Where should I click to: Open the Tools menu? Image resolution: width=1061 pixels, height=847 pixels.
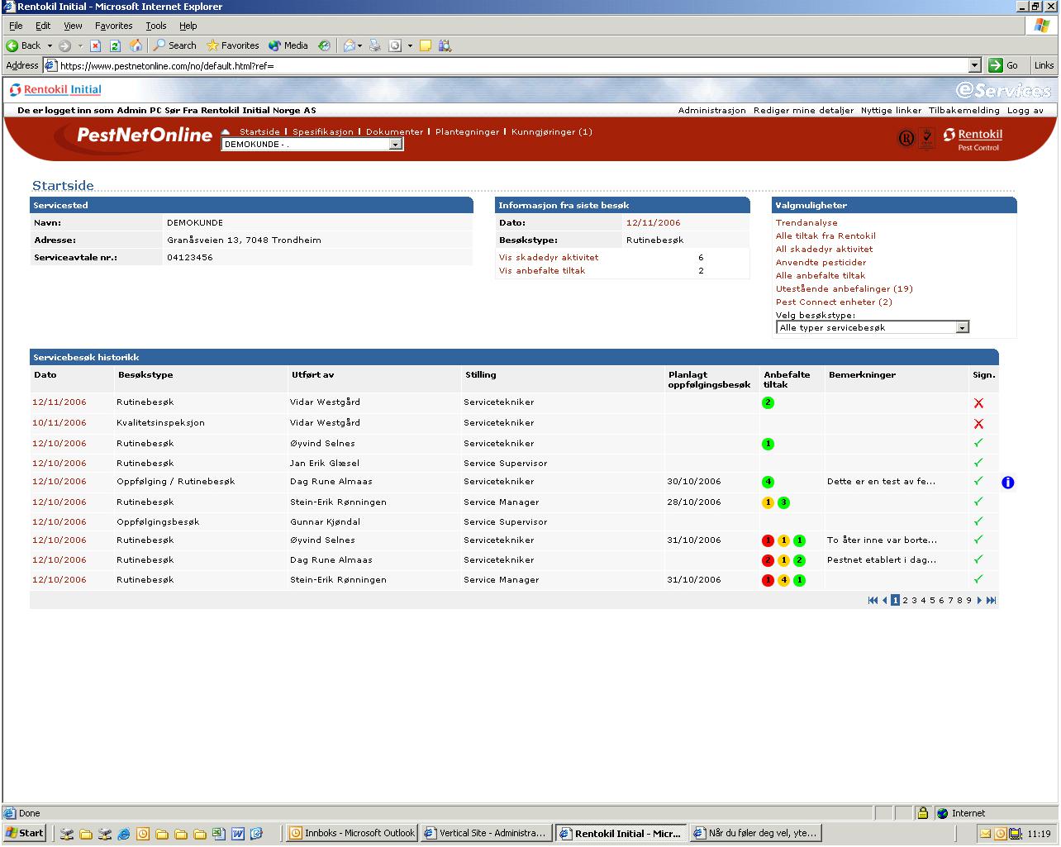point(155,26)
